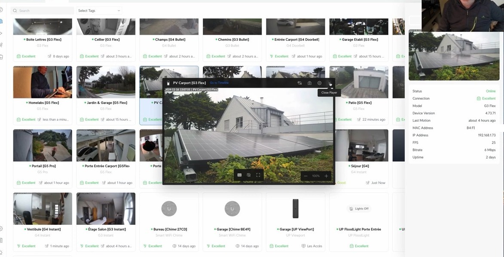Click the Garage [UP ViewPort] device image
The image size is (504, 257).
295,209
